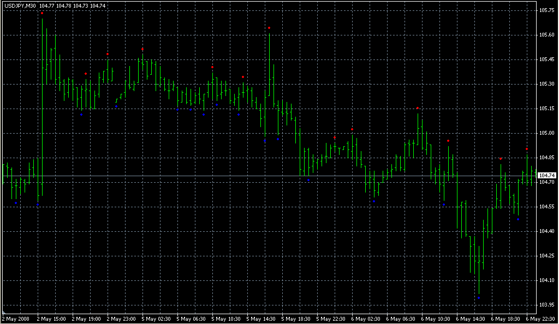The image size is (559, 324).
Task: Select the 105.00 level on the price axis
Action: coord(546,133)
